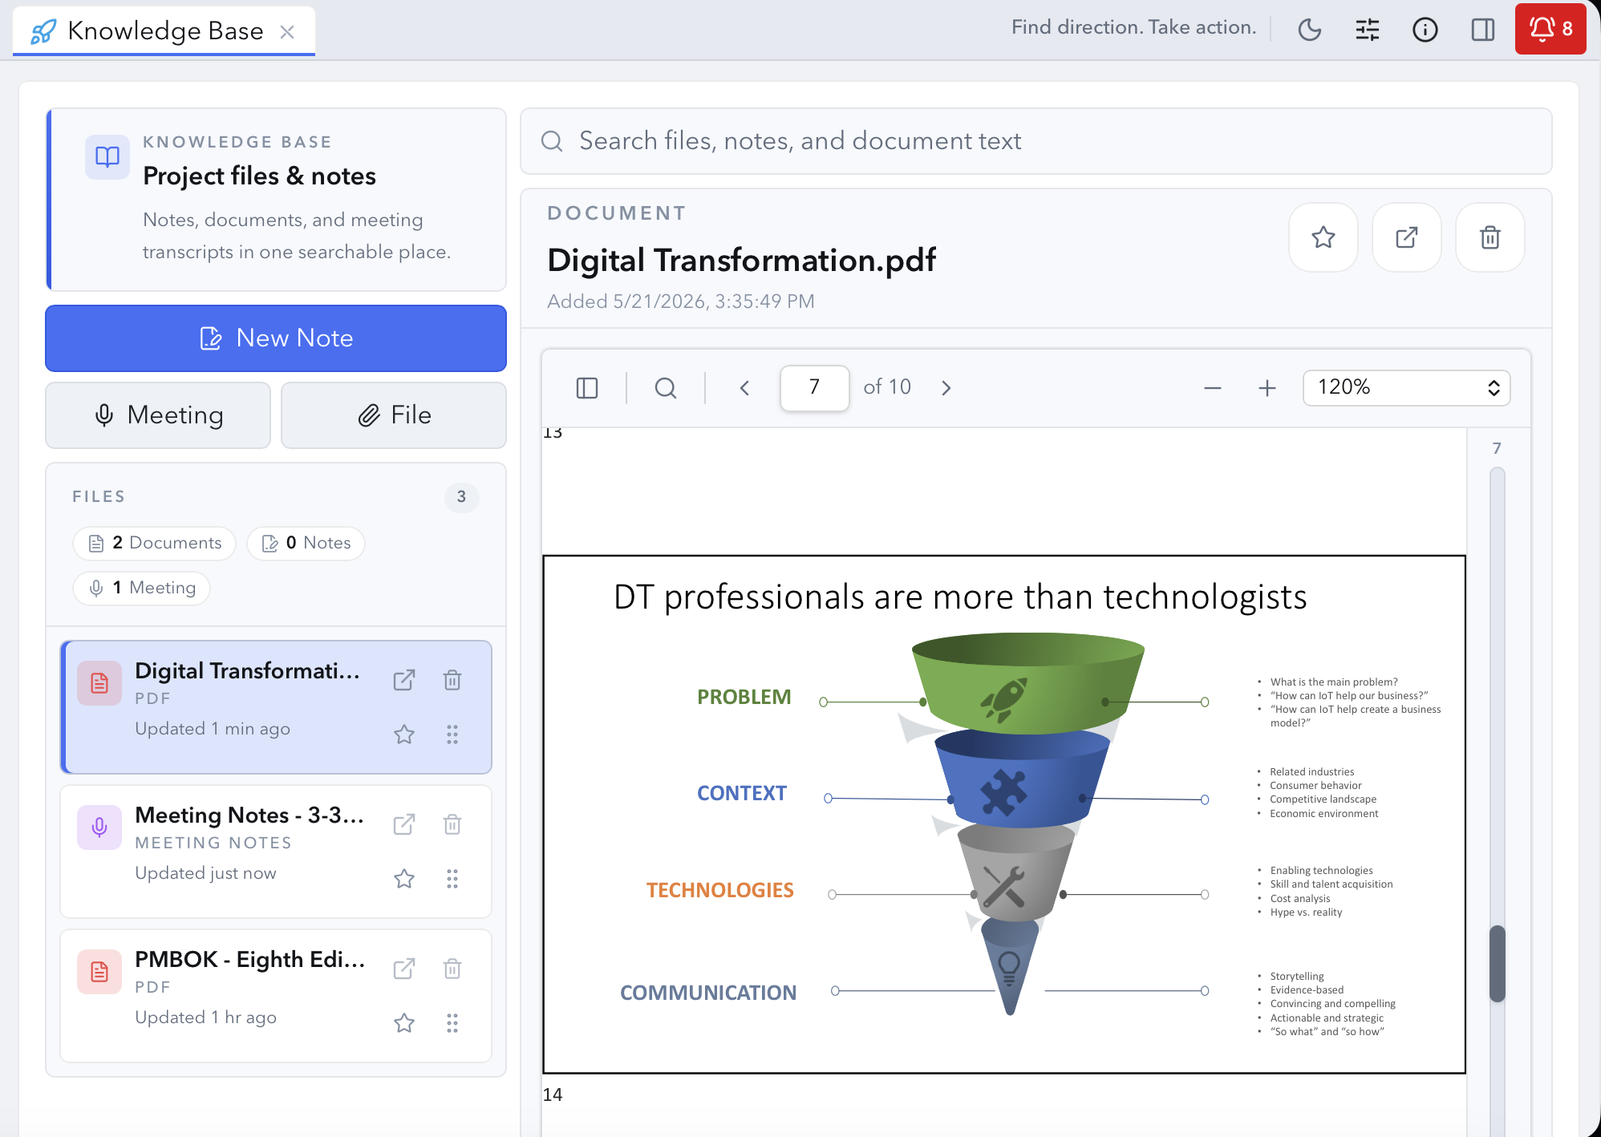Screen dimensions: 1601x1137
Task: Create a New Note
Action: coord(276,338)
